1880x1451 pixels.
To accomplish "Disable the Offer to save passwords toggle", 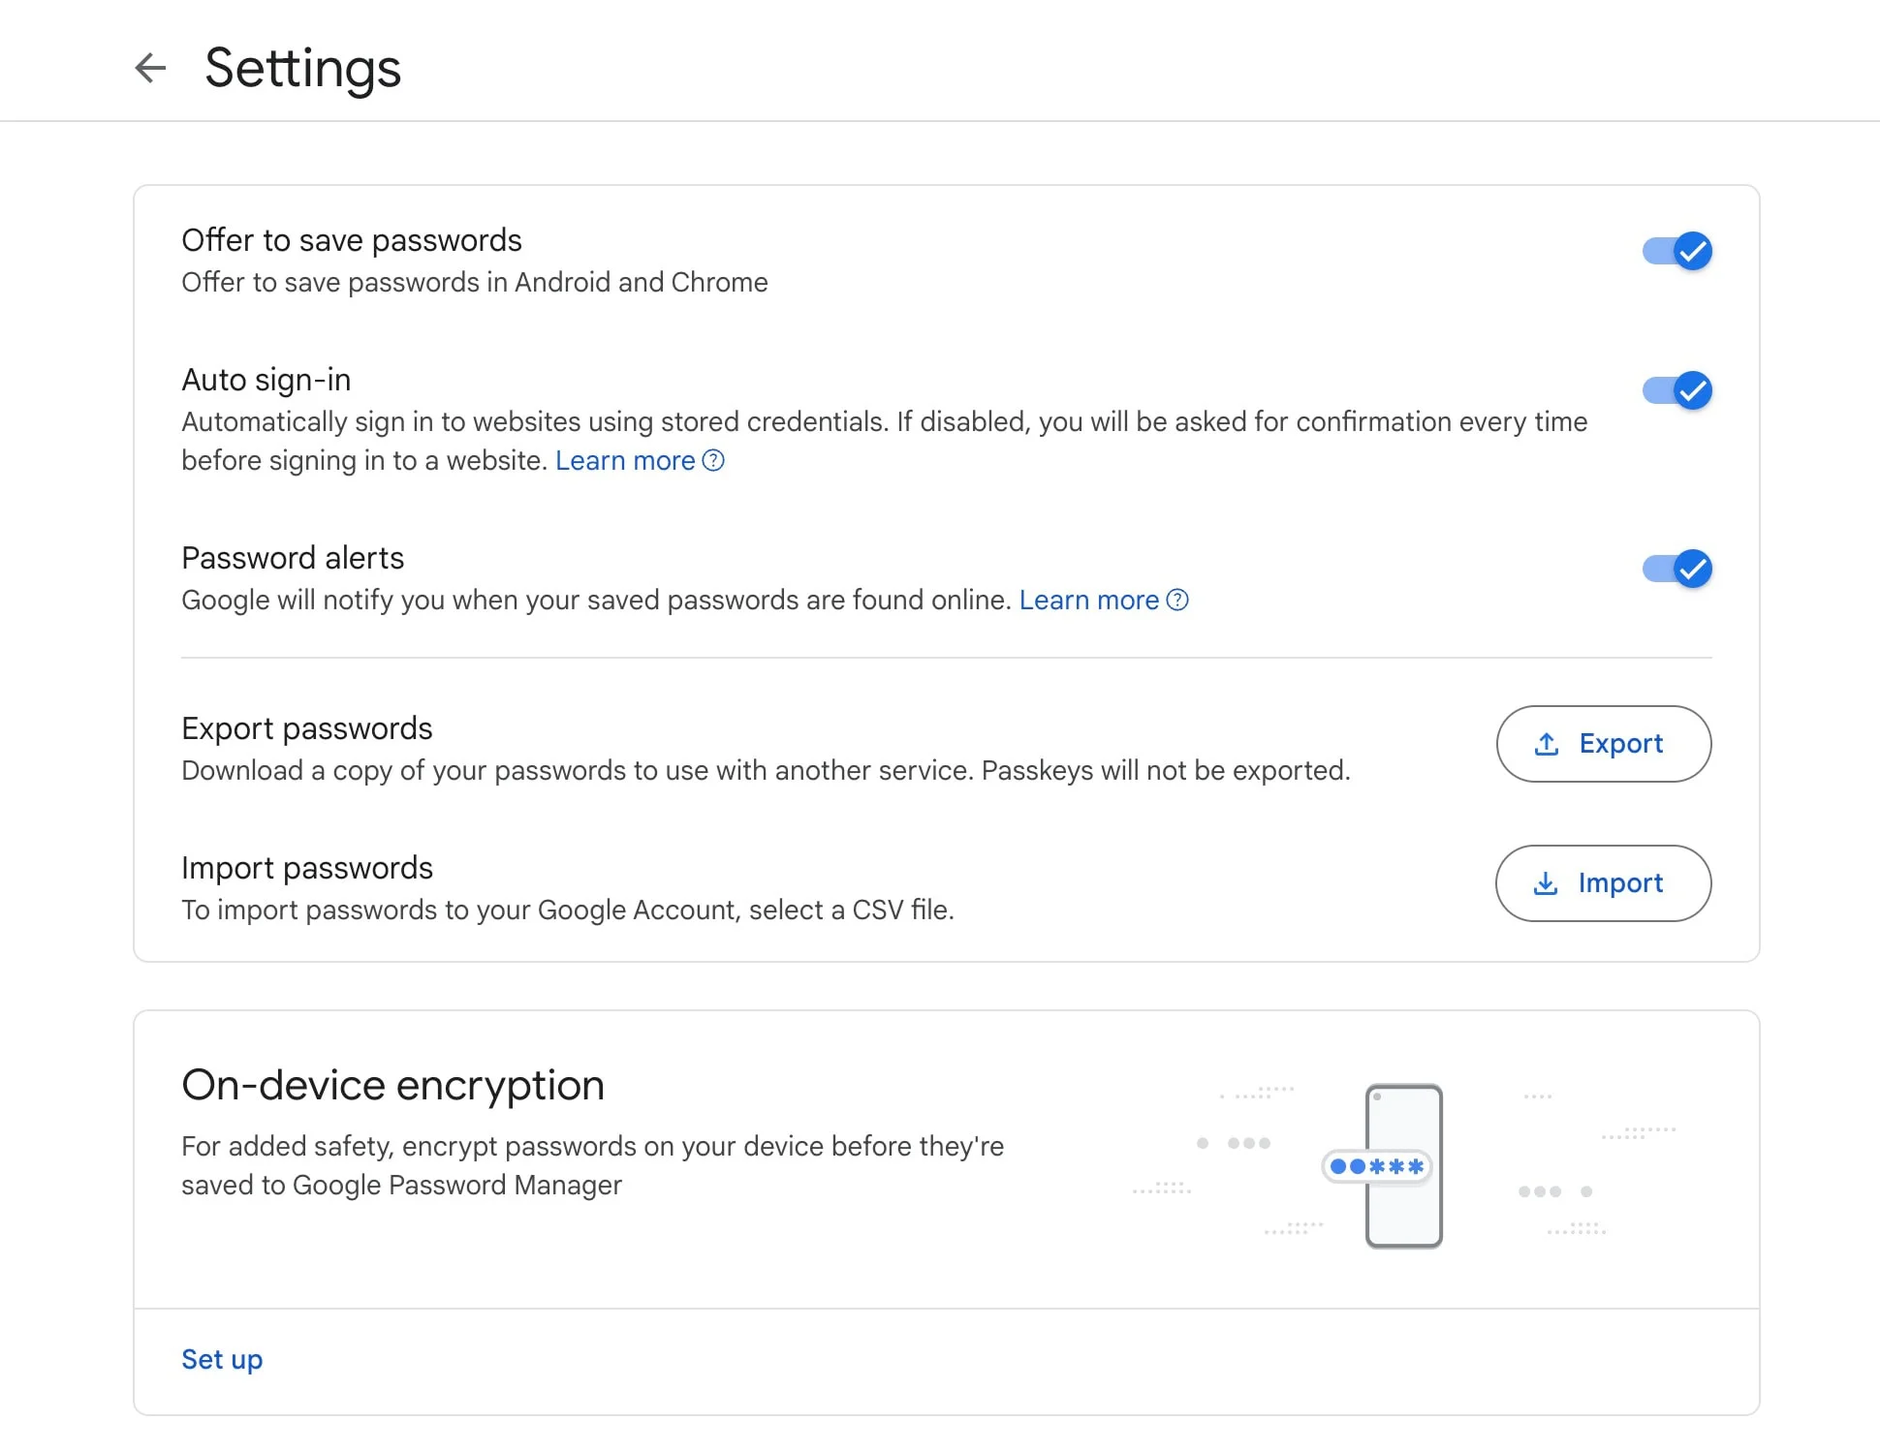I will coord(1676,251).
